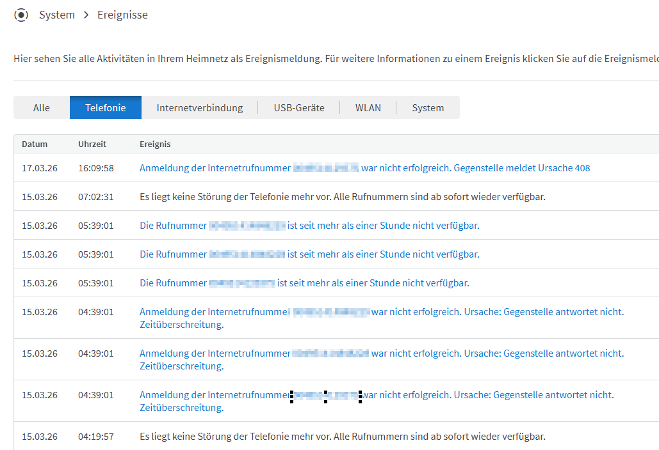The width and height of the screenshot is (659, 450).
Task: Click the Ereignisse breadcrumb label
Action: coord(122,15)
